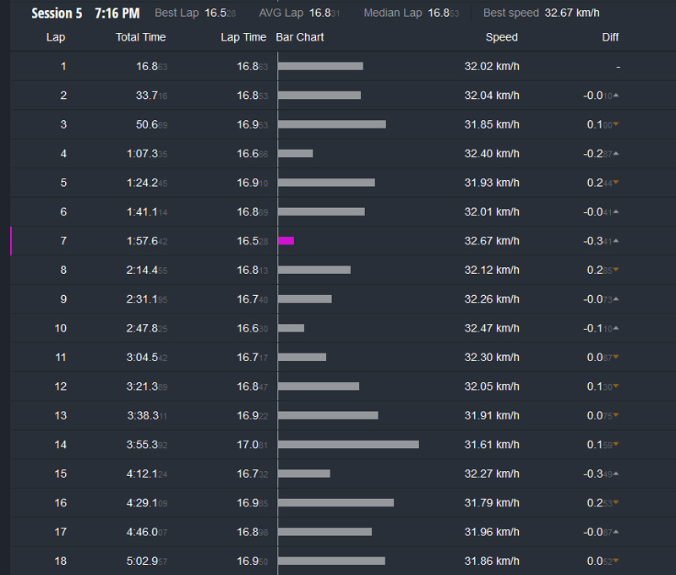The image size is (676, 575).
Task: Click the Lap Time column header
Action: [243, 37]
